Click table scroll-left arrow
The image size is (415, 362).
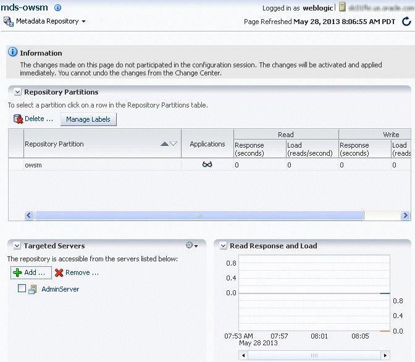coord(29,216)
